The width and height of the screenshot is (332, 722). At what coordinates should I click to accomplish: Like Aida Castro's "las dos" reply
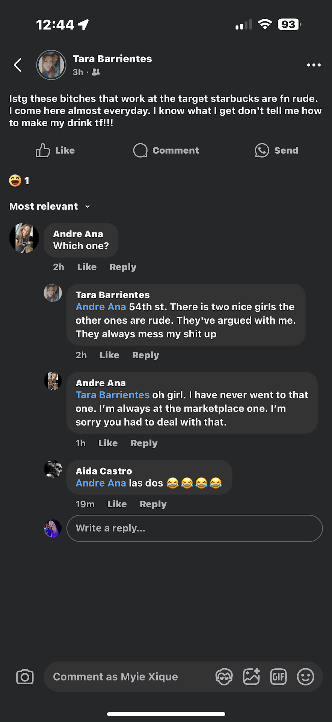coord(117,504)
